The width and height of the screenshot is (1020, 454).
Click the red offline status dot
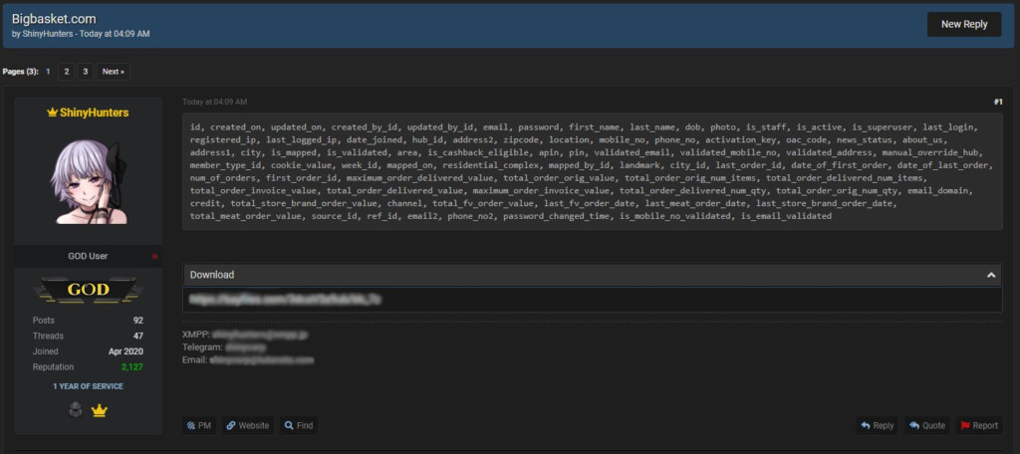[154, 256]
